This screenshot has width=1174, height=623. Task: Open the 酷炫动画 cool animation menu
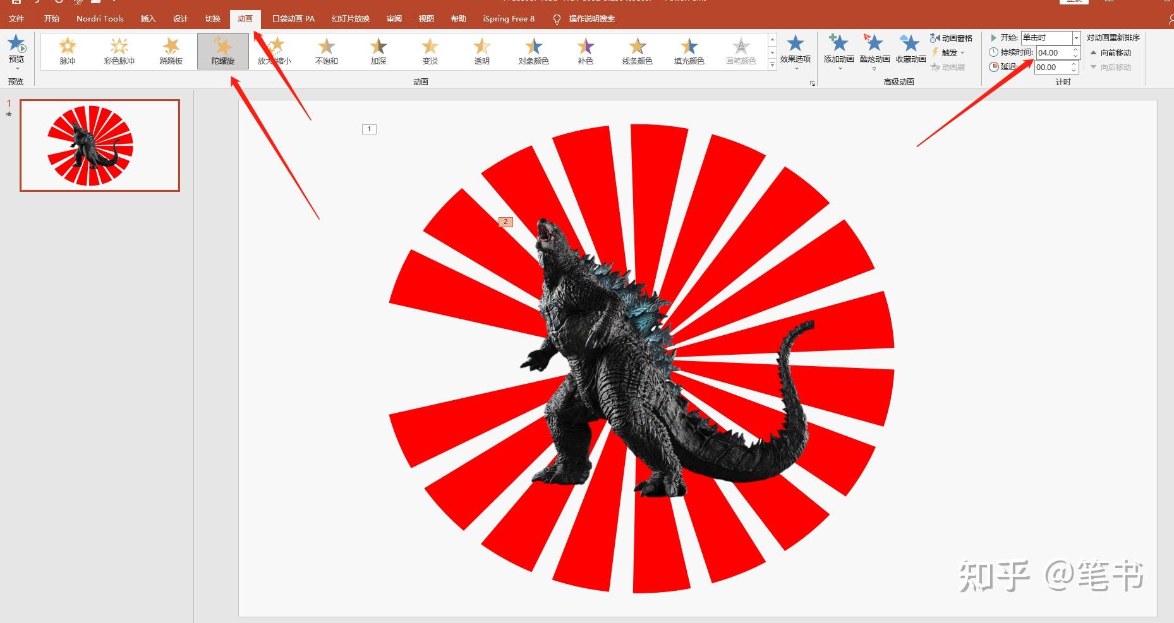tap(874, 52)
